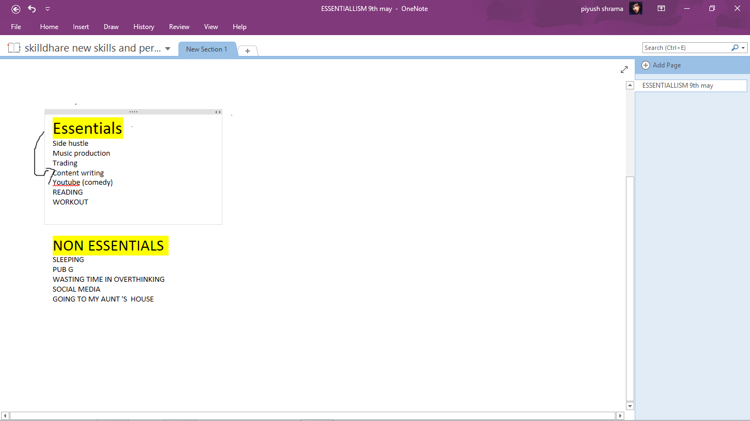Click the Essentials heading text
Screen dimensions: 750x421
87,128
